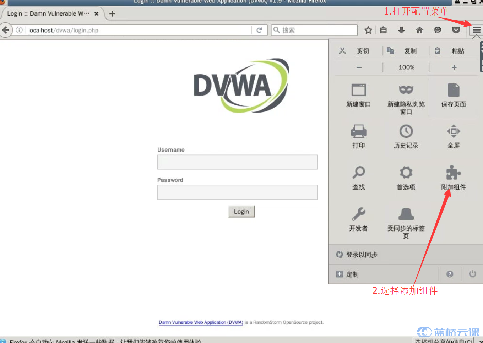Click the DVWA logo image
Viewport: 483px width, 343px height.
pyautogui.click(x=241, y=86)
